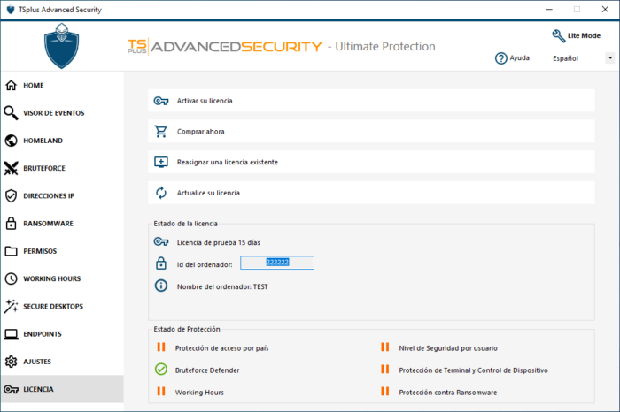Open the HOMELAND section label
Screen dimensions: 620x412
pyautogui.click(x=43, y=141)
